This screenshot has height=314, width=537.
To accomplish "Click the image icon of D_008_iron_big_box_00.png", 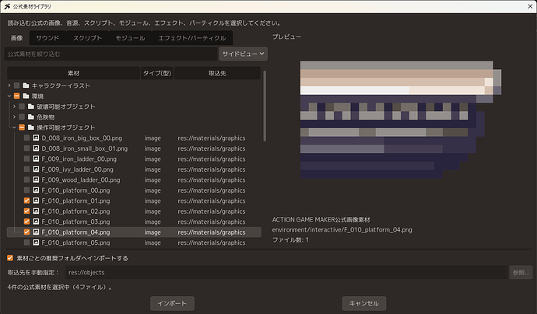I will (x=36, y=138).
